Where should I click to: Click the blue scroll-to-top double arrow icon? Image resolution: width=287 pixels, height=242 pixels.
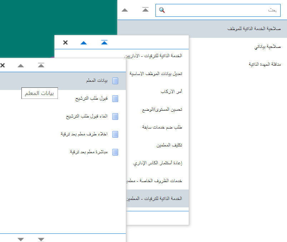(104, 42)
